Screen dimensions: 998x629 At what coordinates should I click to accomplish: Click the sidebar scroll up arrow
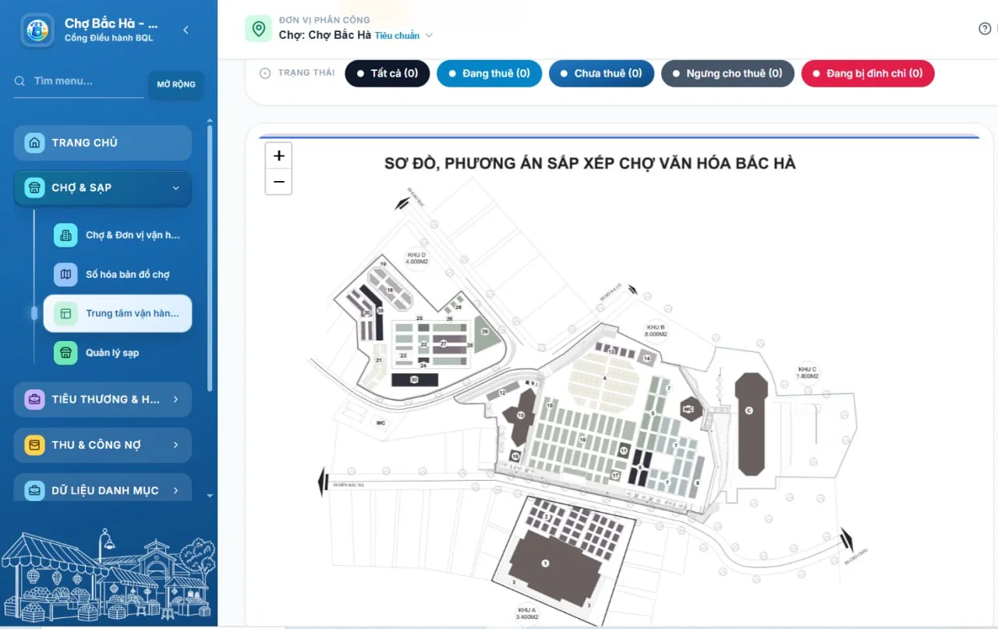tap(209, 121)
